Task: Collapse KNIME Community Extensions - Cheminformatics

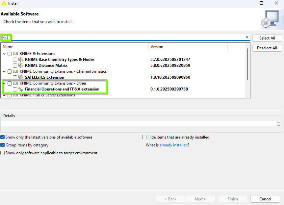Action: click(x=4, y=71)
